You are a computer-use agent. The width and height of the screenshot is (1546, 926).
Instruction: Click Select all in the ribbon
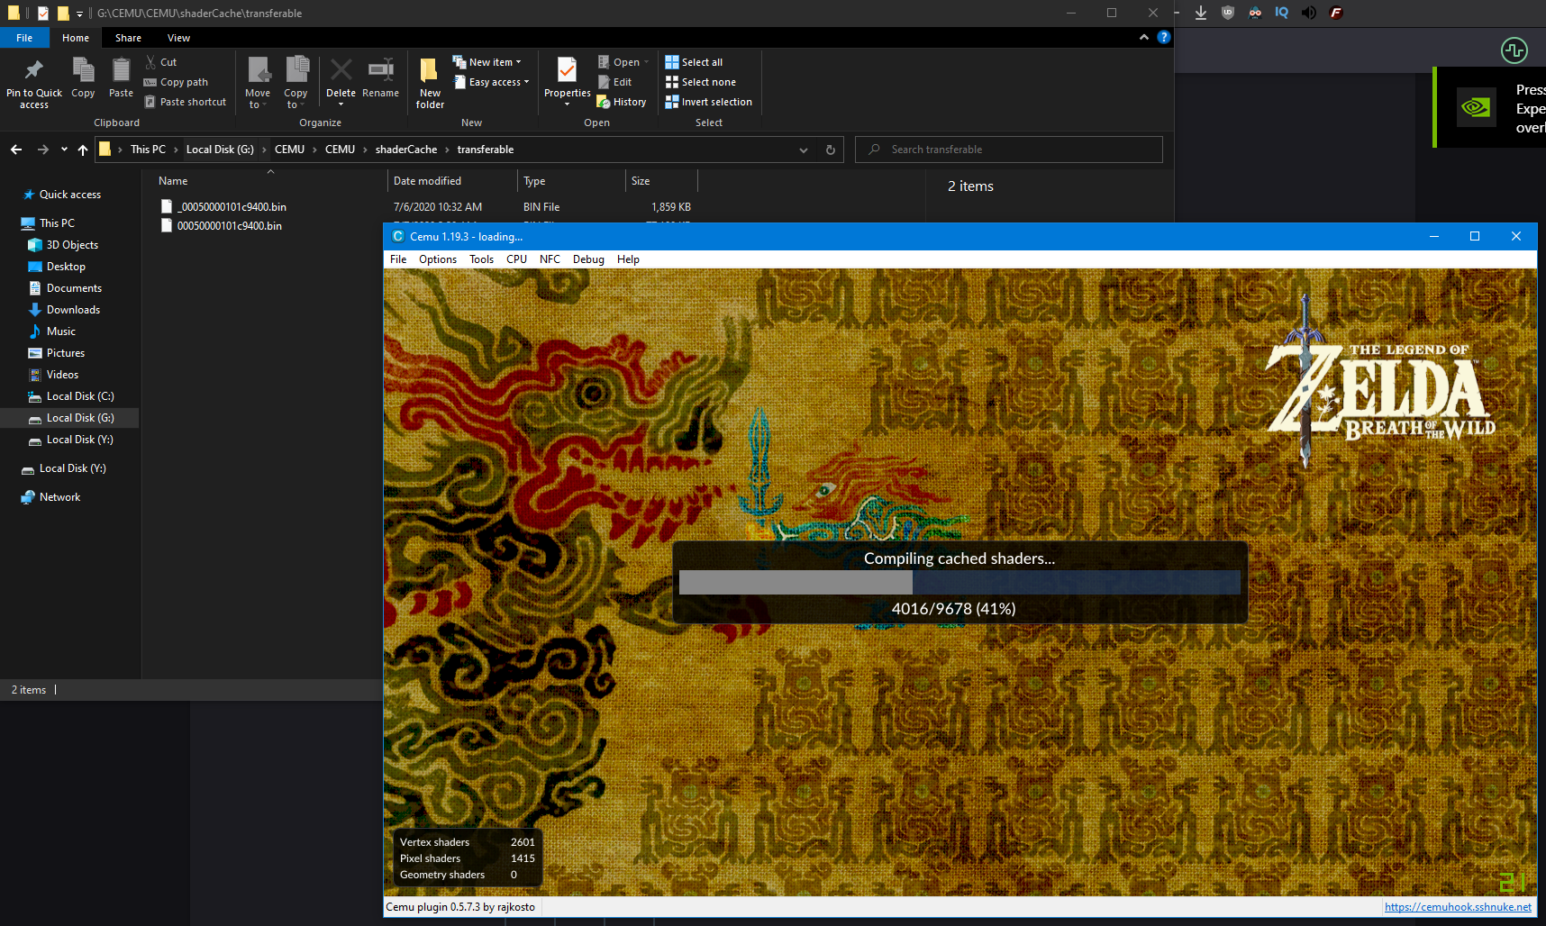694,62
